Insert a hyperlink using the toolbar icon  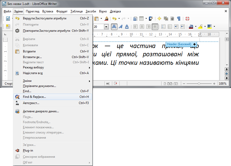[x=135, y=19]
